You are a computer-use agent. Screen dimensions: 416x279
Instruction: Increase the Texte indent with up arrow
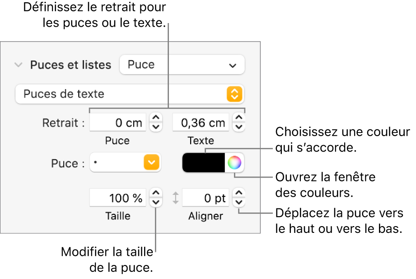(x=238, y=118)
